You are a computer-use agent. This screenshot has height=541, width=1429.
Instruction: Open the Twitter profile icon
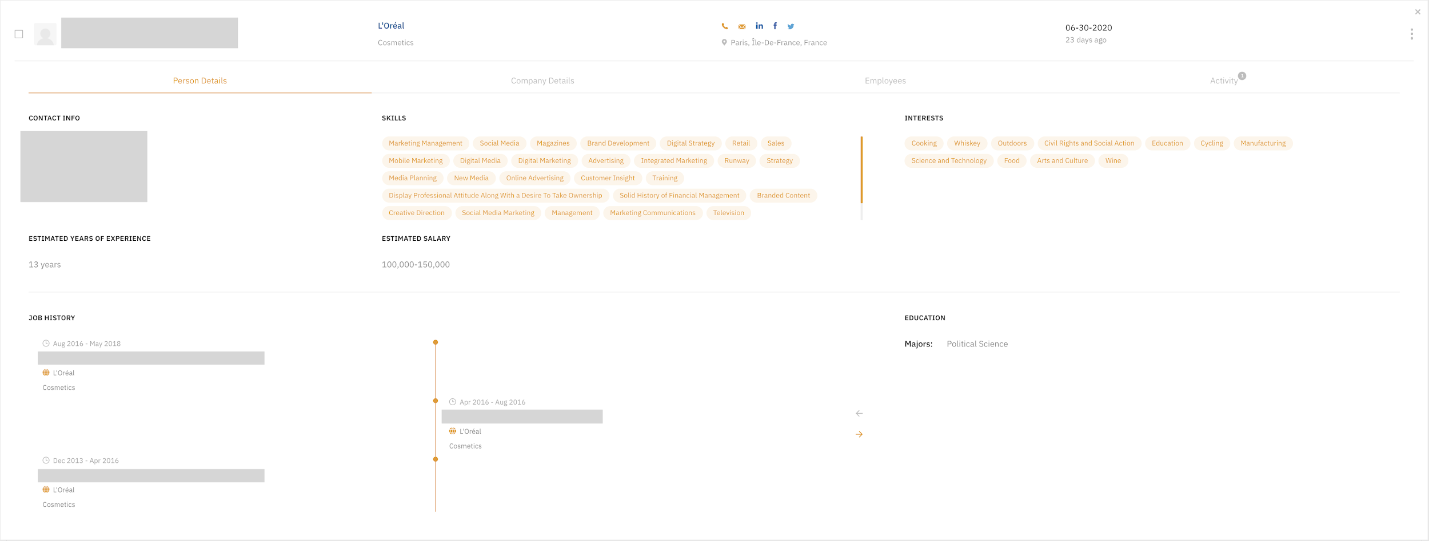tap(791, 26)
